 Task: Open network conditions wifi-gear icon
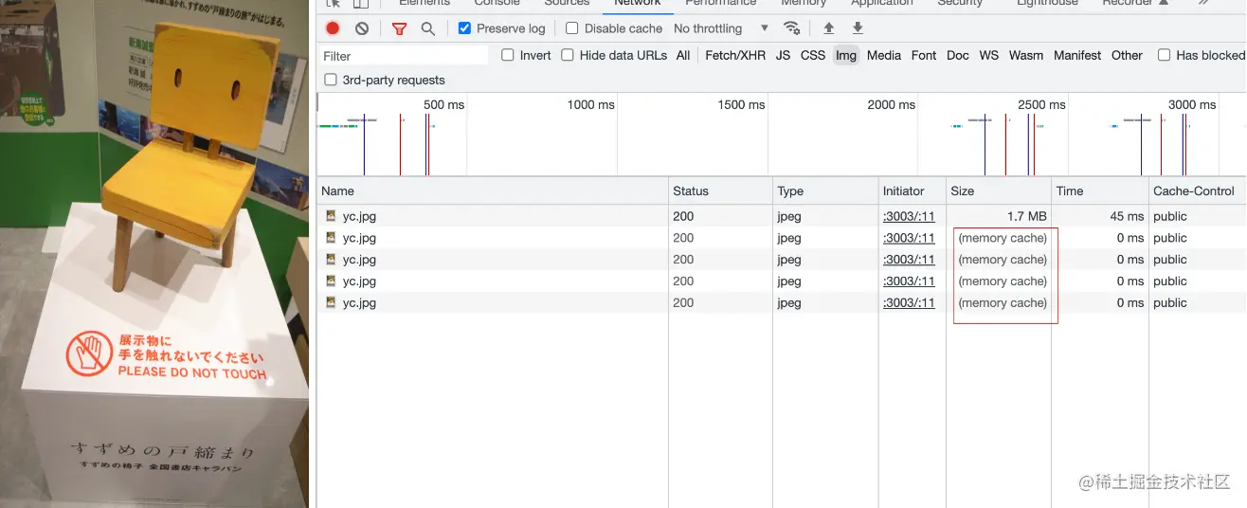coord(792,28)
